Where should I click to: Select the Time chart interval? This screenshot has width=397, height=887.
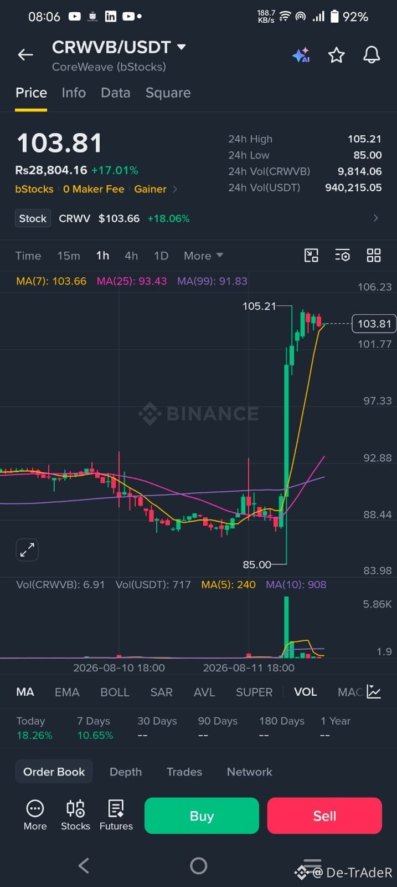[28, 256]
